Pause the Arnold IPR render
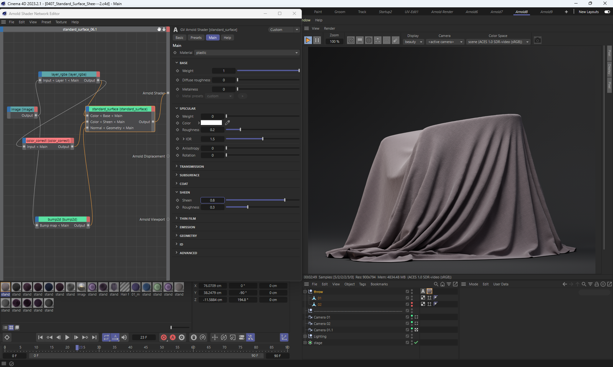 (x=317, y=40)
